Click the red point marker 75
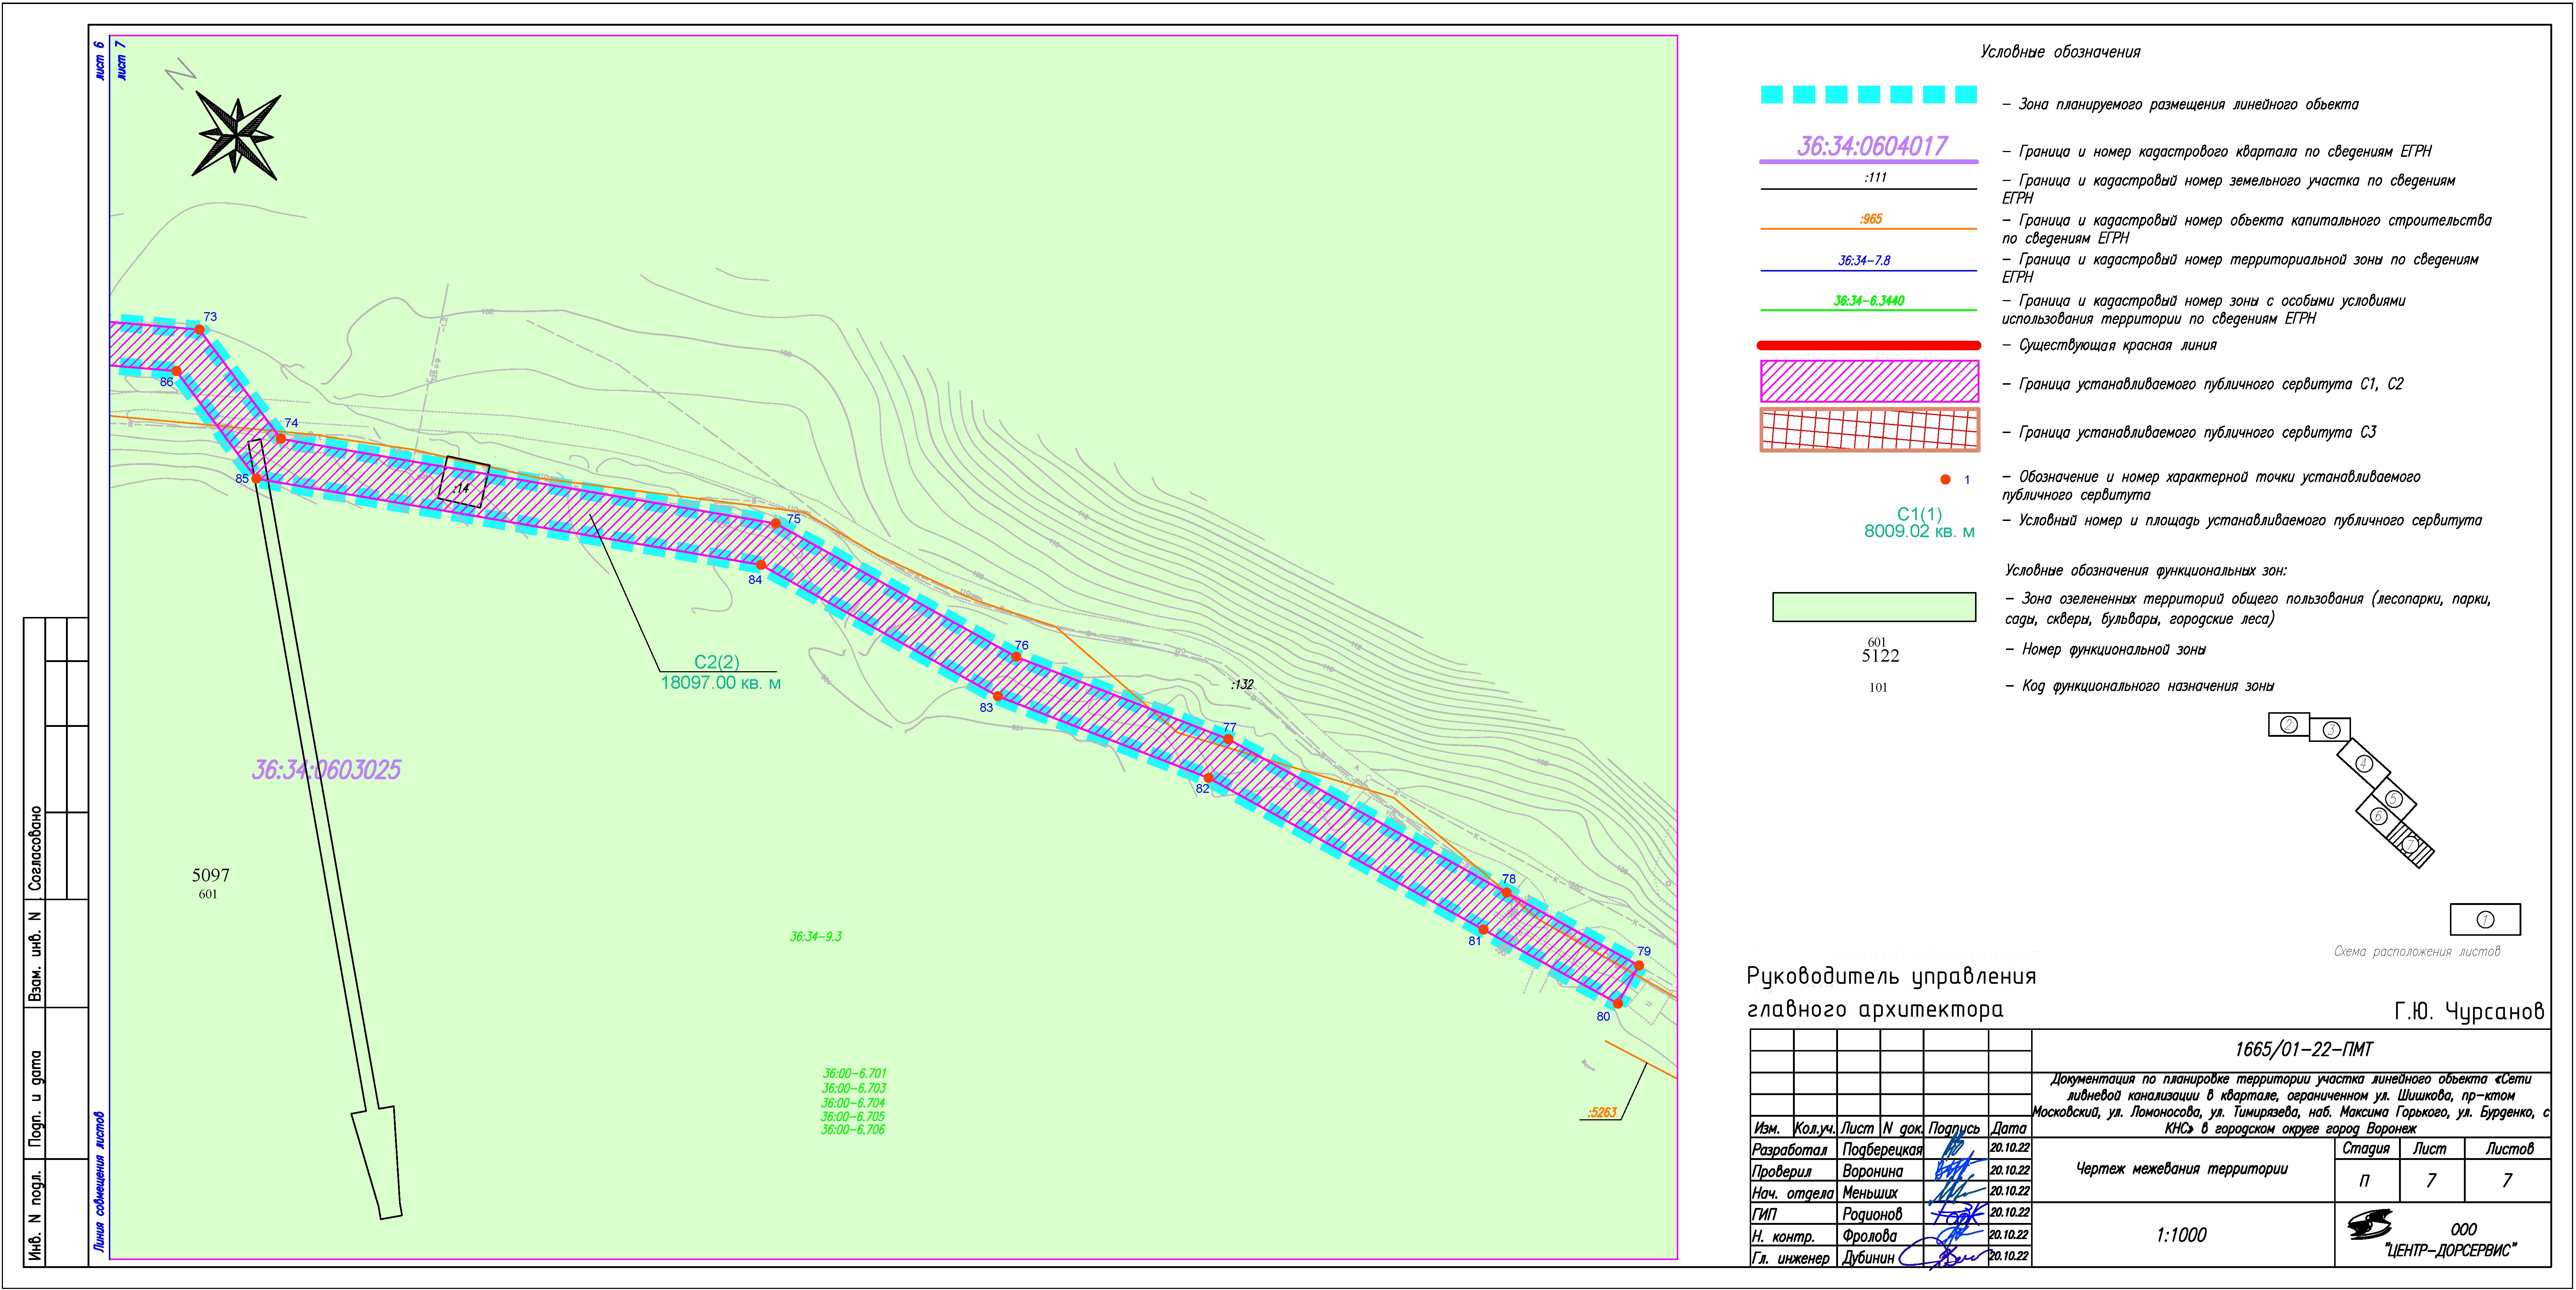Viewport: 2576px width, 1290px height. pyautogui.click(x=776, y=523)
